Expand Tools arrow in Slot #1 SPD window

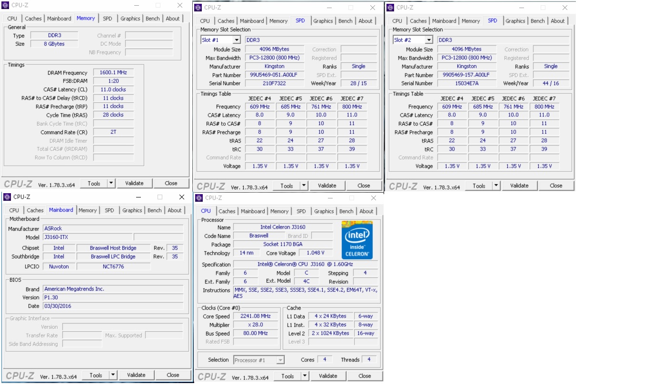[304, 186]
